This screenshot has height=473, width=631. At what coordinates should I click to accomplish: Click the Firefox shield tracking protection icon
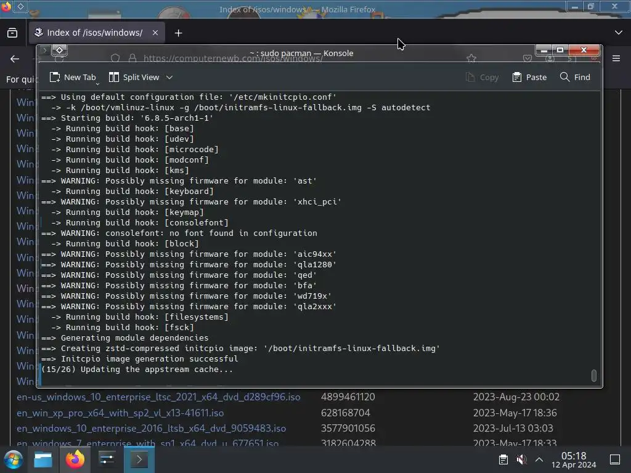[x=115, y=59]
